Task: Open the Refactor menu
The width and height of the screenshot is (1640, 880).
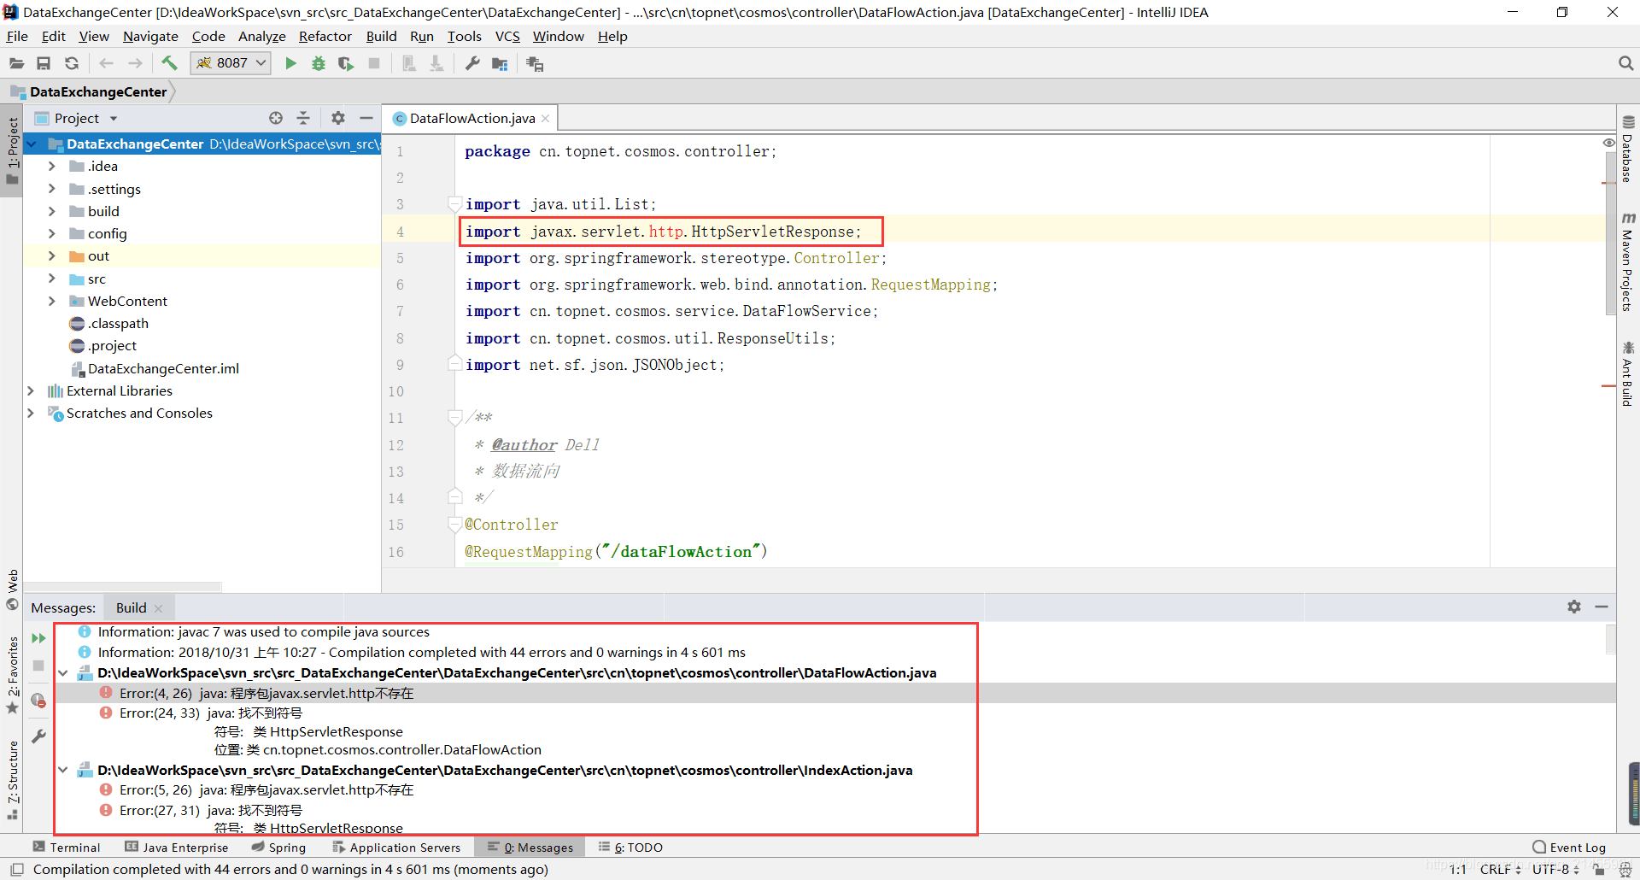Action: pyautogui.click(x=325, y=36)
